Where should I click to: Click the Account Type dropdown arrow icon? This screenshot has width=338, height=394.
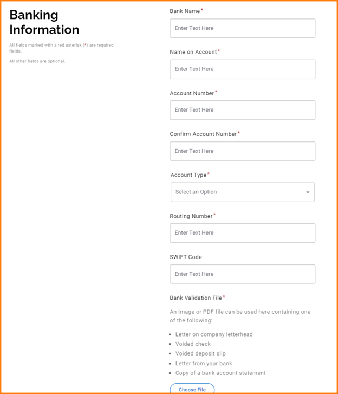(308, 192)
